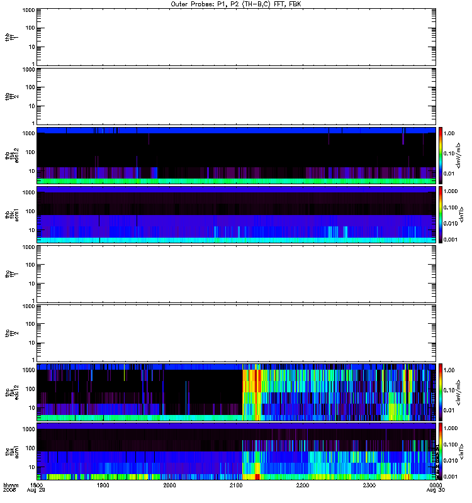Click the thb fbk scm1 spectrogram panel
This screenshot has height=503, width=472.
click(x=236, y=214)
